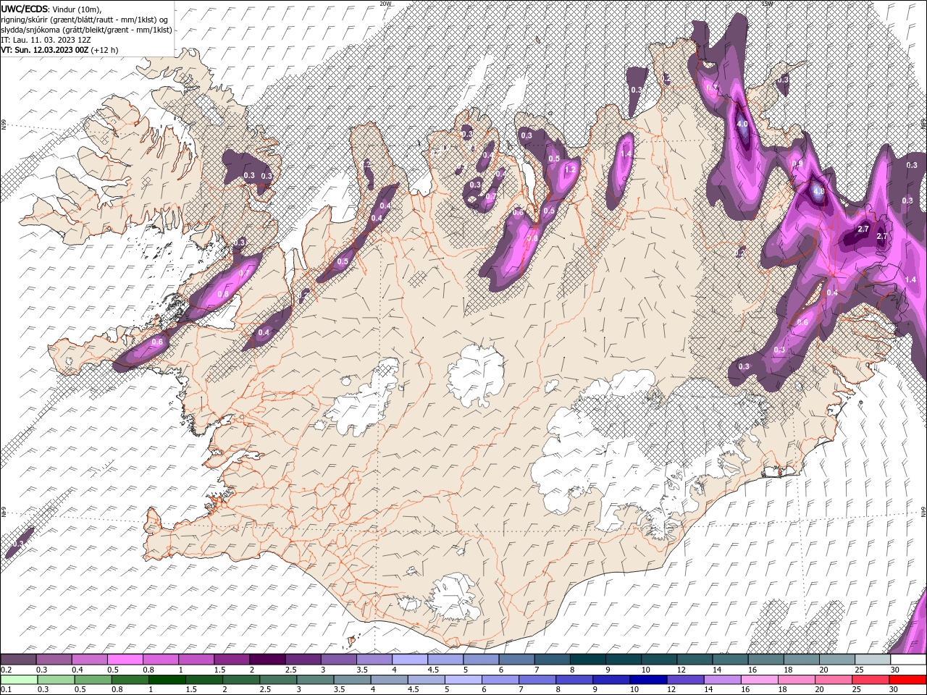Click the dark grey-purple 0.2 swatch, upper scale
927x695 pixels.
(18, 660)
